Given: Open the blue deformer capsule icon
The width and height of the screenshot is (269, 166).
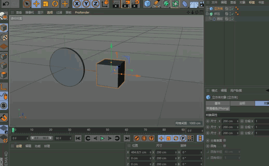Looking at the screenshot, I should [x=185, y=4].
